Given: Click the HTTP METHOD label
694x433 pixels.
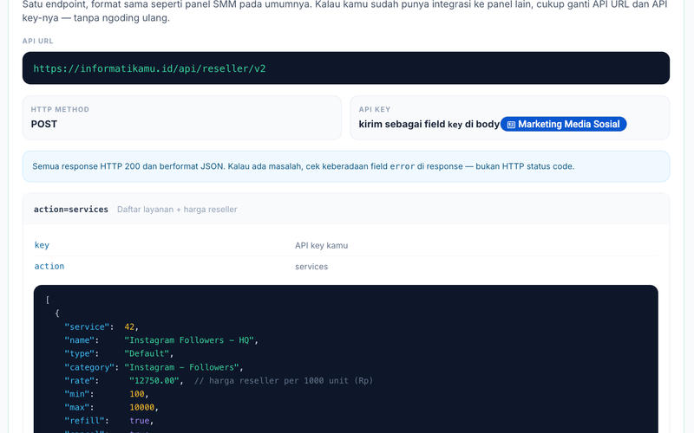Looking at the screenshot, I should click(60, 109).
